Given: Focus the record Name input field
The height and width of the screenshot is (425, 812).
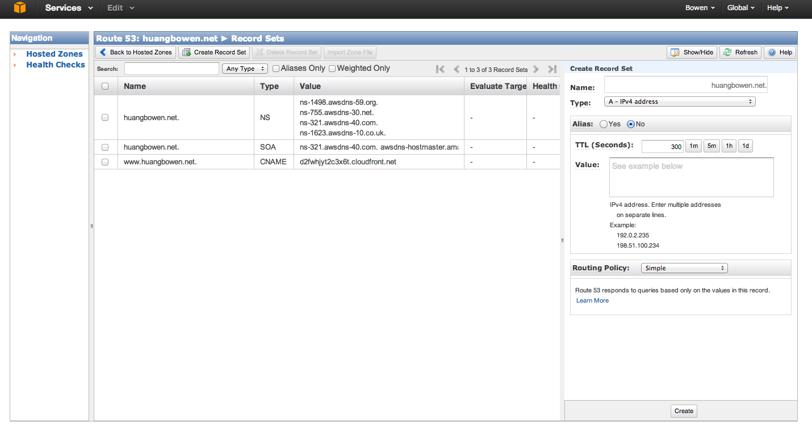Looking at the screenshot, I should point(686,84).
